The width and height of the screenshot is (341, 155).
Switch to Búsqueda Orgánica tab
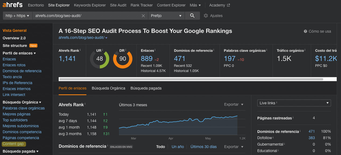(x=108, y=88)
